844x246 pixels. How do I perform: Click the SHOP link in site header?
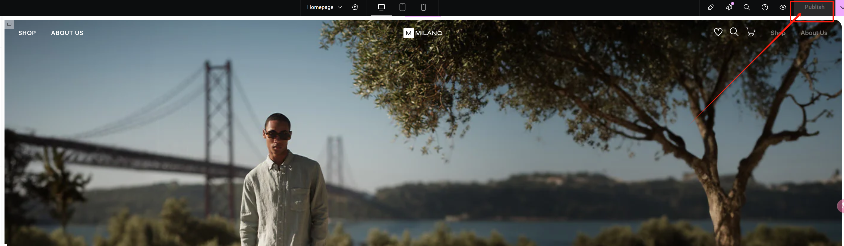pos(27,33)
